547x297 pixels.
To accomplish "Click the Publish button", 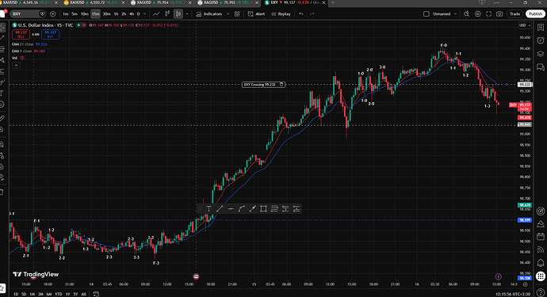I will tap(535, 14).
